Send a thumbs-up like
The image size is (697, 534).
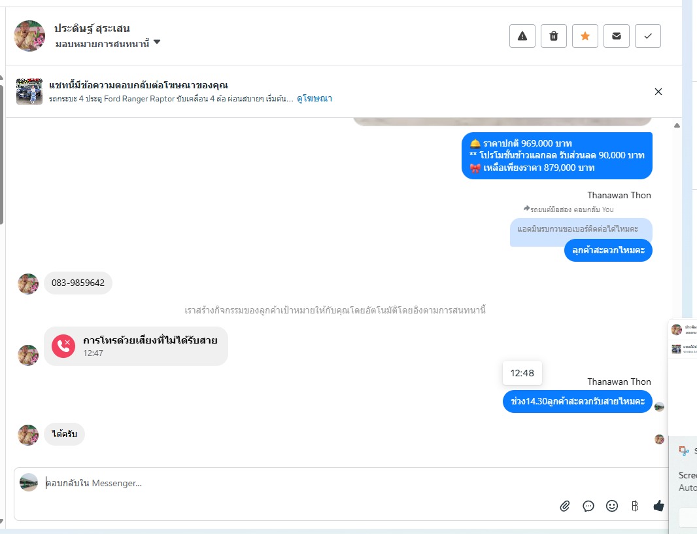658,505
